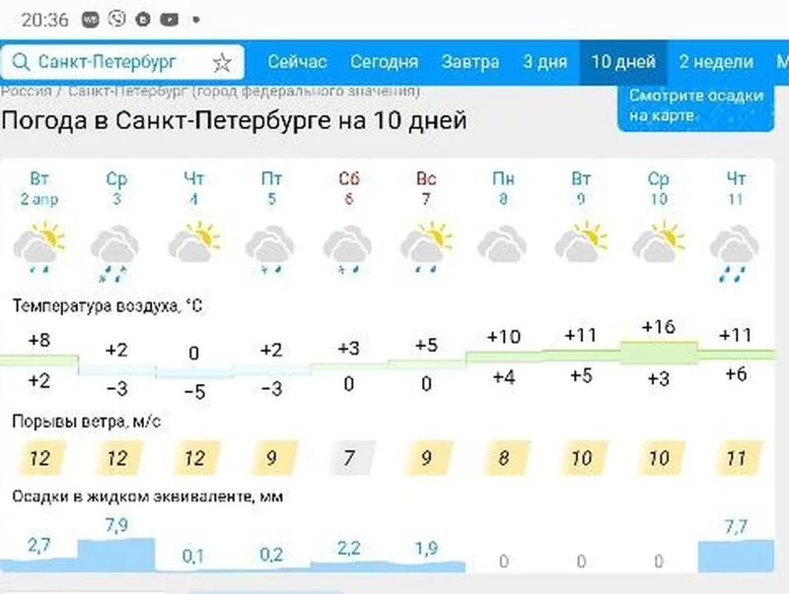Viewport: 789px width, 594px height.
Task: Click the gray wind gust 7 swatch for Saturday
Action: click(349, 458)
